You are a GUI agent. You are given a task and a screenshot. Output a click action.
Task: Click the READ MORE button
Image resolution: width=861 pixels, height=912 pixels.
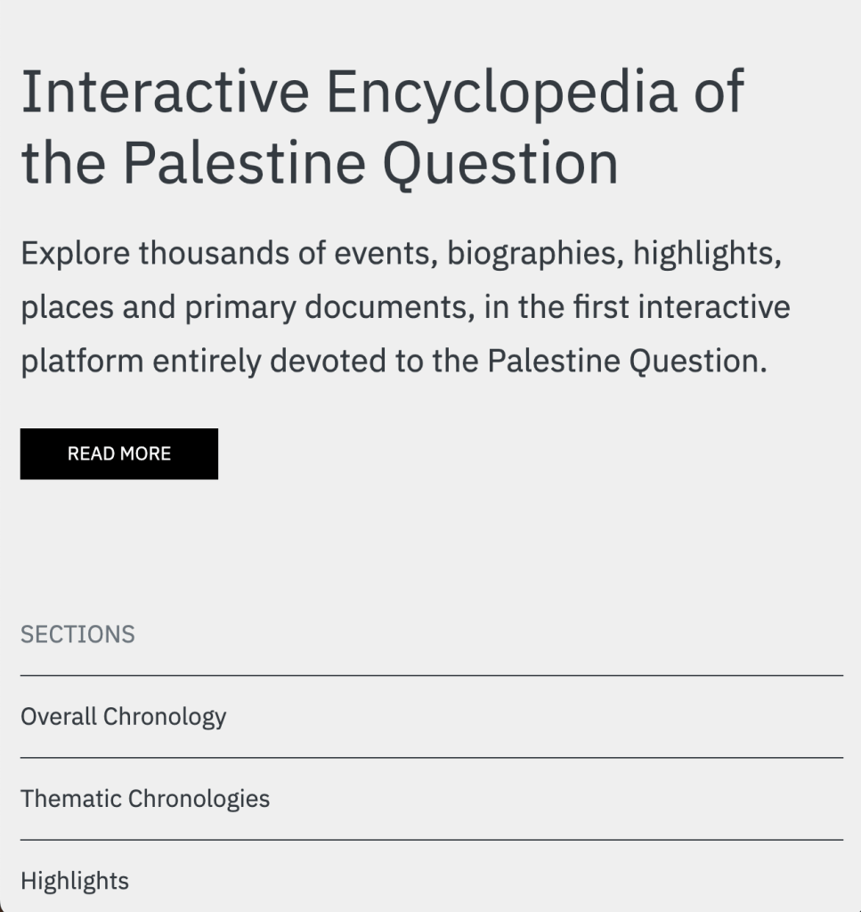click(x=118, y=453)
